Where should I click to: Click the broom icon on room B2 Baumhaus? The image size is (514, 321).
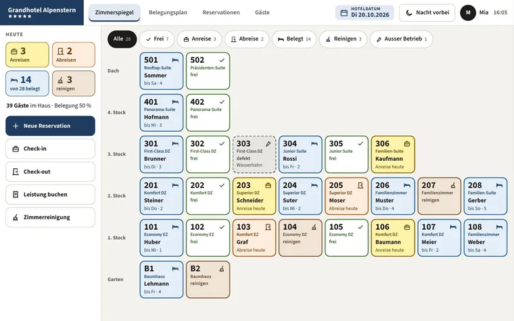pos(222,269)
